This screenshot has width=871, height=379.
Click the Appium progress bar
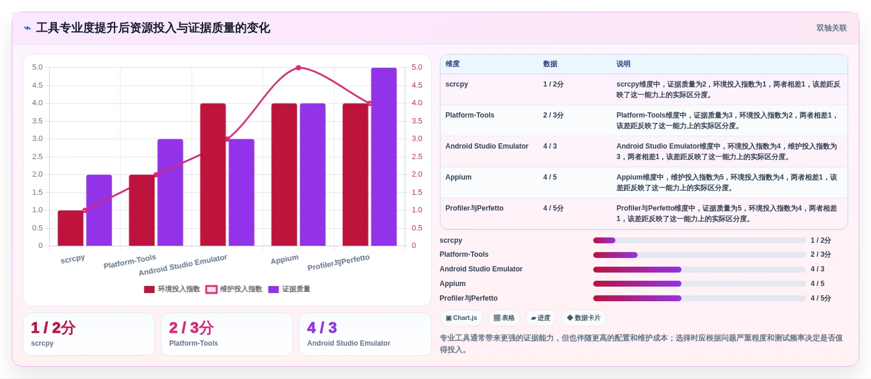pos(699,284)
